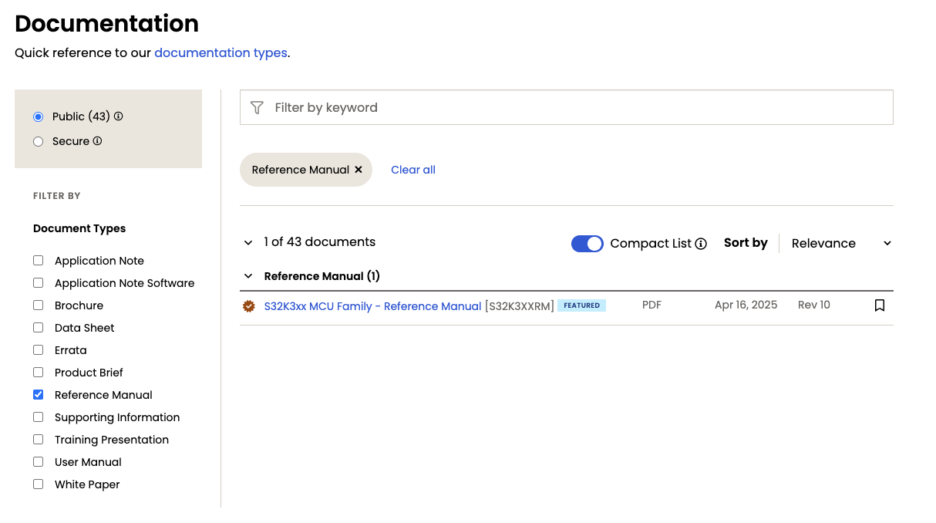Check the Application Note checkbox

point(39,261)
